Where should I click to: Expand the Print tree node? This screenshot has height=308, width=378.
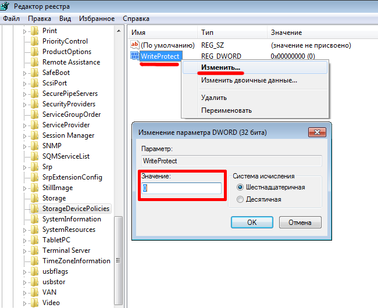point(25,31)
